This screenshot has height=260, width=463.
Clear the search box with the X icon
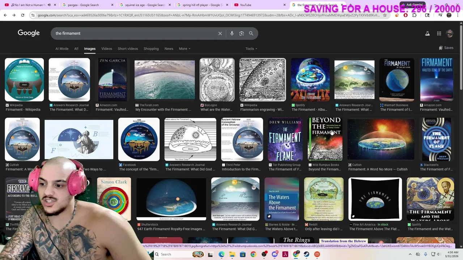(220, 33)
